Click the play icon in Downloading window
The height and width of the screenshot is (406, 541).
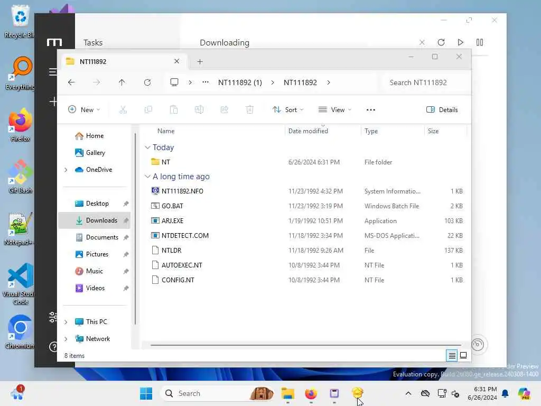click(460, 42)
